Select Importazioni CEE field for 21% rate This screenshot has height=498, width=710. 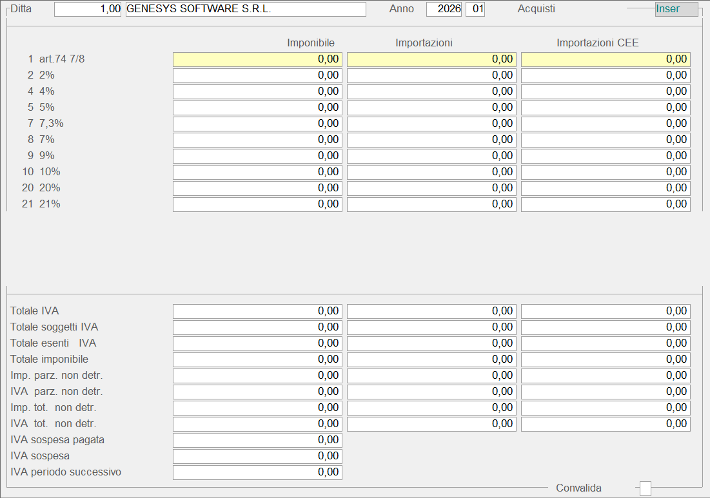tap(606, 204)
